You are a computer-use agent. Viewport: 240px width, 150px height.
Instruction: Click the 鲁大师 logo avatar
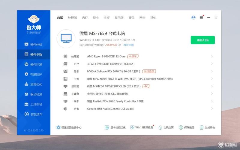(34, 19)
